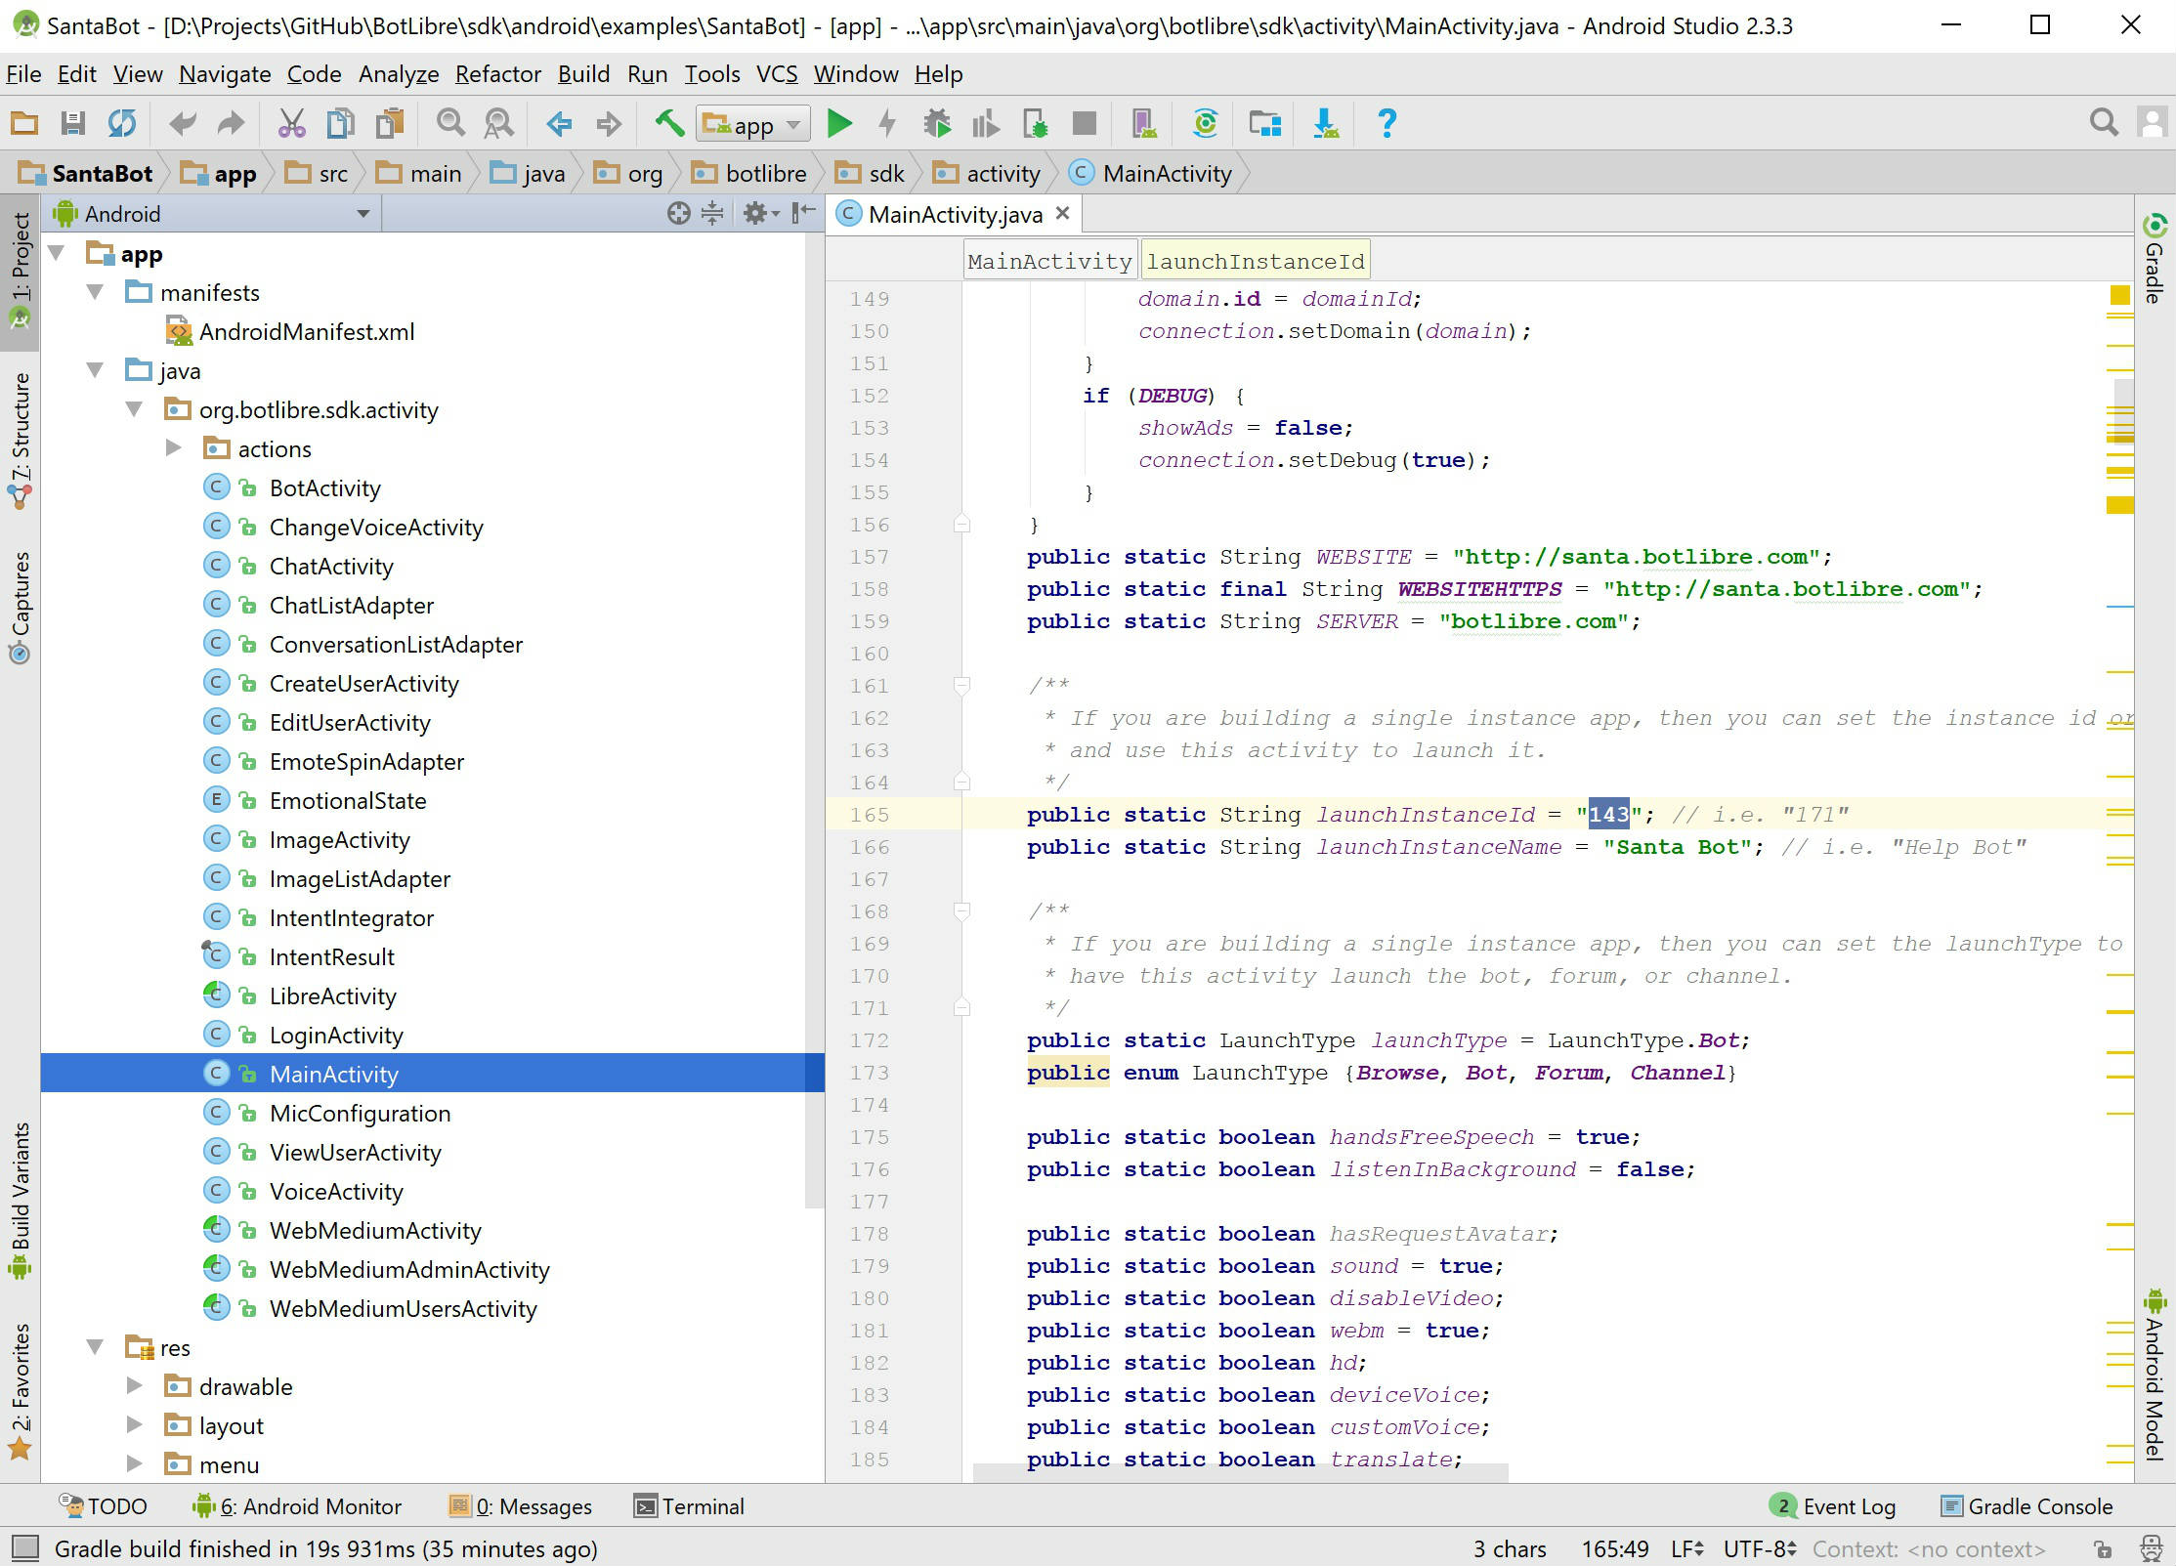This screenshot has width=2176, height=1566.
Task: Click Collapse All icon in Project panel
Action: (x=713, y=213)
